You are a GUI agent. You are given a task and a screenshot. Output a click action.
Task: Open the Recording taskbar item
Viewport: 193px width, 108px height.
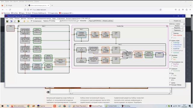126,106
